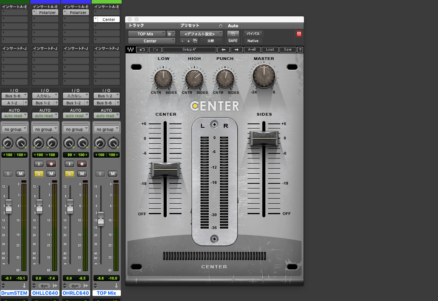
Task: Mute the OHLLC640 track
Action: tap(51, 174)
